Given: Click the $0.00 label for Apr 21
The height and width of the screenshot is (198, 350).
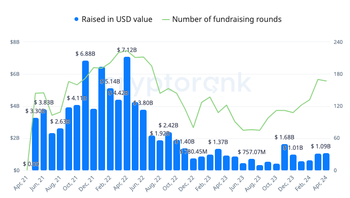Looking at the screenshot, I should click(31, 164).
